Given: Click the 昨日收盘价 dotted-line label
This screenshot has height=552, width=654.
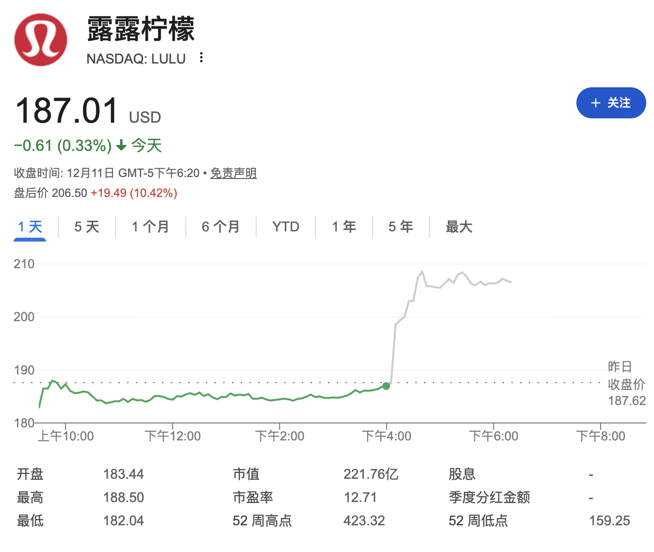Looking at the screenshot, I should [625, 383].
